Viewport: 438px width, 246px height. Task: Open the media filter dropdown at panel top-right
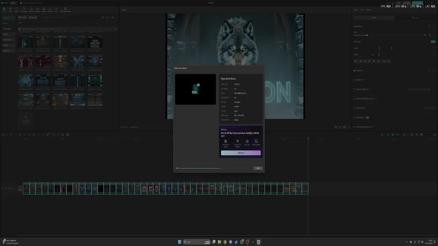tap(113, 17)
